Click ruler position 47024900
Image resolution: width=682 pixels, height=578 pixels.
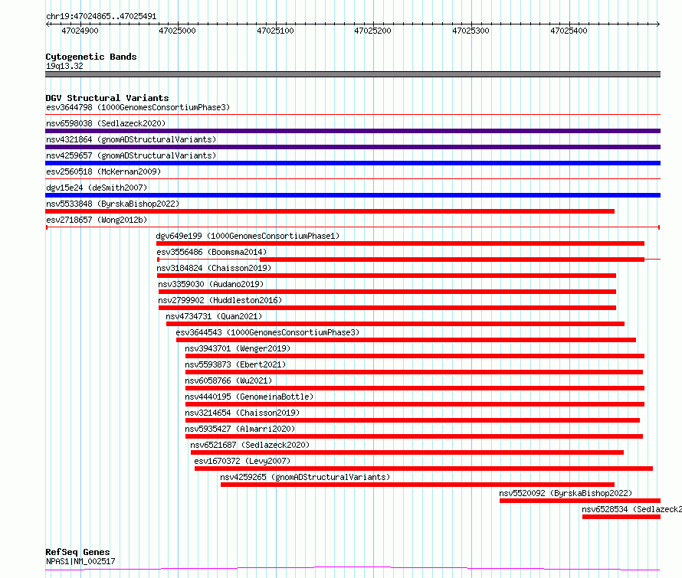click(80, 31)
